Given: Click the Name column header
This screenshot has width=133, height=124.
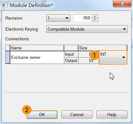Looking at the screenshot, I should pyautogui.click(x=37, y=48).
